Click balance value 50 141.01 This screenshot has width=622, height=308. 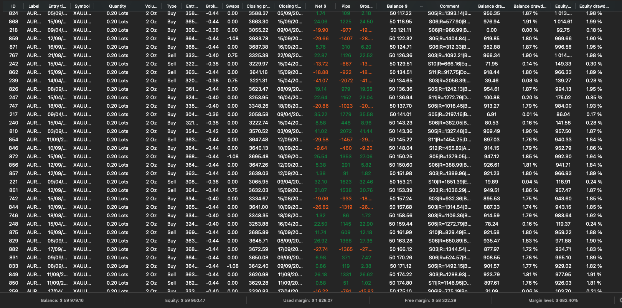click(401, 115)
